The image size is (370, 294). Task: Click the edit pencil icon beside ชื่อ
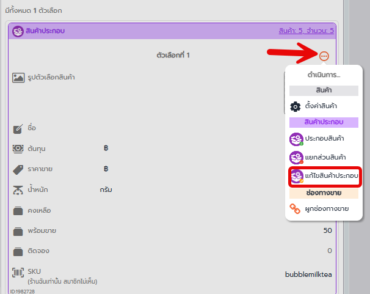click(18, 128)
